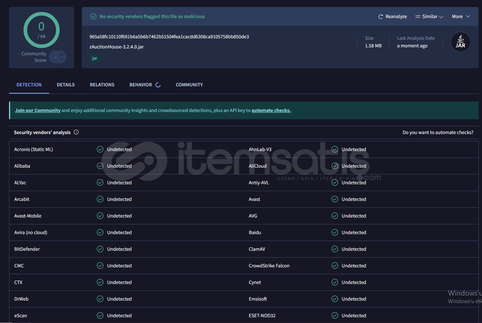Click the 0 / 64 detection score circle
This screenshot has width=482, height=323.
42,30
